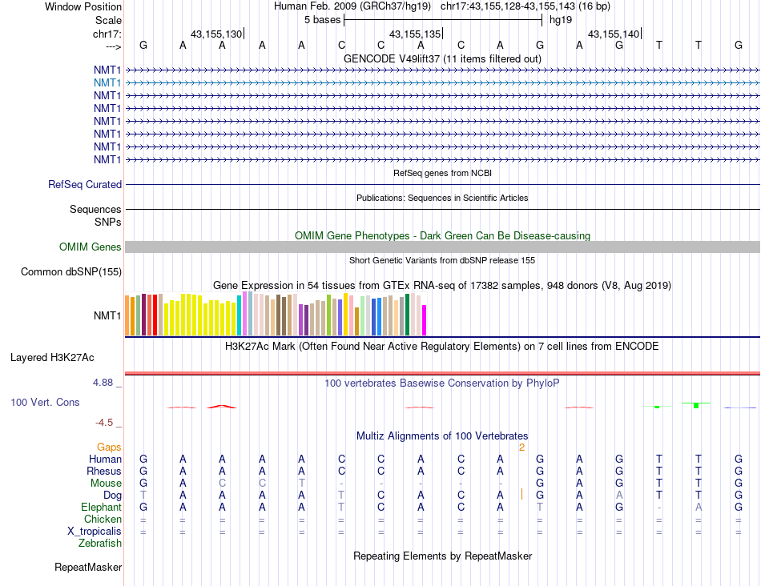
Task: Open the GTEx Gene Expression track title
Action: pyautogui.click(x=442, y=285)
